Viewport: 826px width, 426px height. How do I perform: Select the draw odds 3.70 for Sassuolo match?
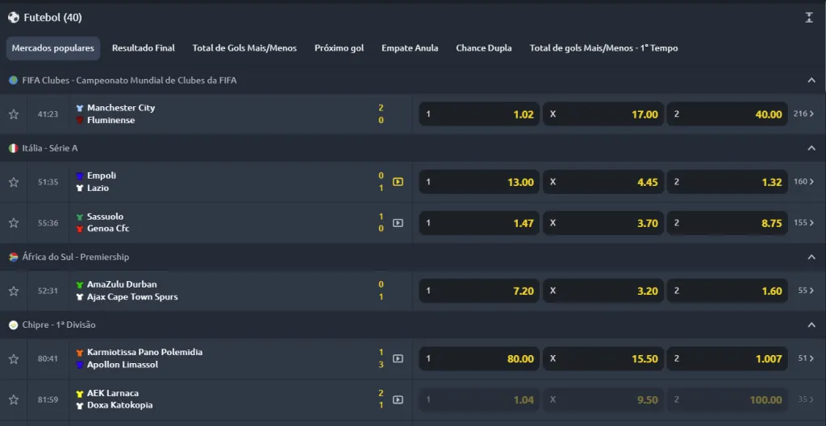(x=603, y=223)
